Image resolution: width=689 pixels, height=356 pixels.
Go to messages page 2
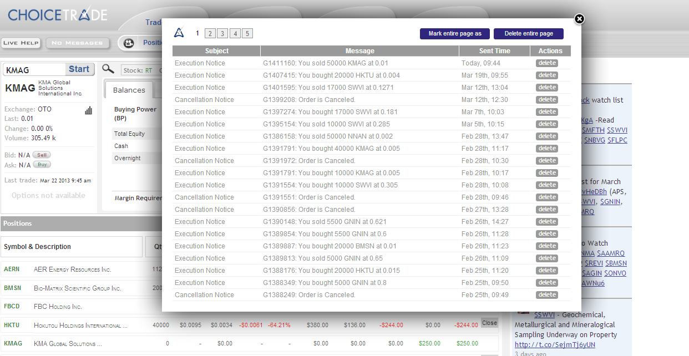coord(210,34)
